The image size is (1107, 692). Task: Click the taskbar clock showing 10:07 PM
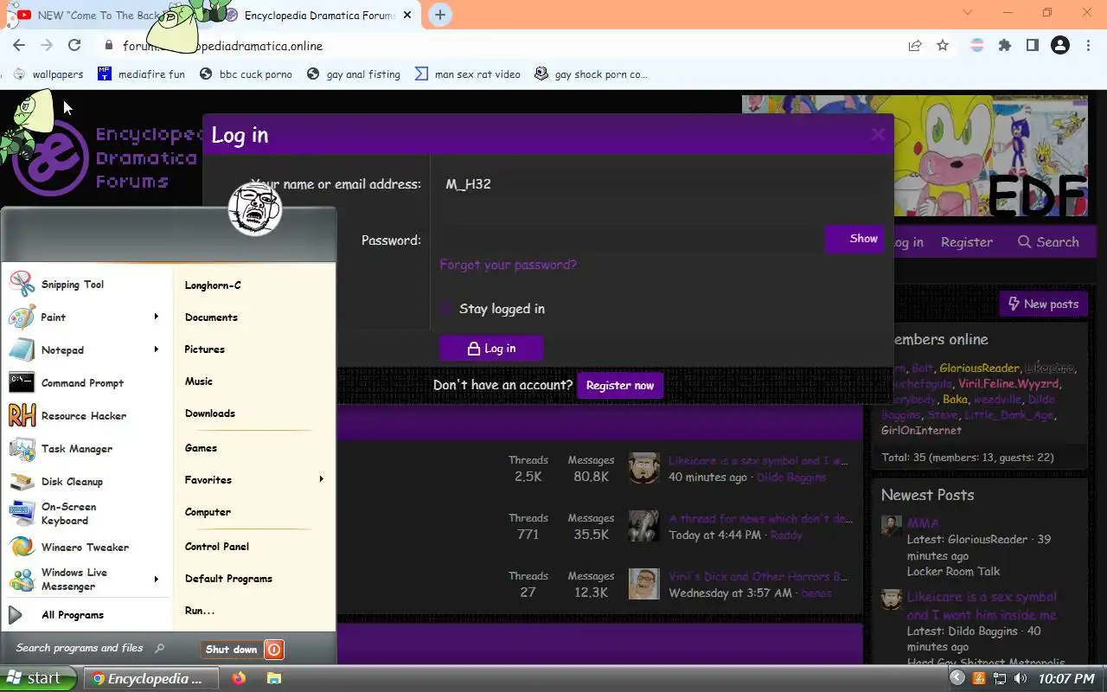click(1066, 679)
